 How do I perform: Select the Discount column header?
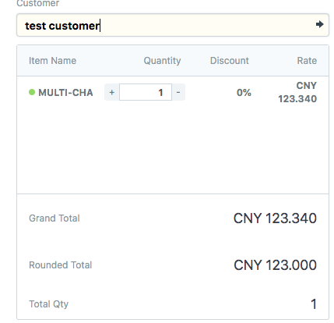click(x=230, y=61)
